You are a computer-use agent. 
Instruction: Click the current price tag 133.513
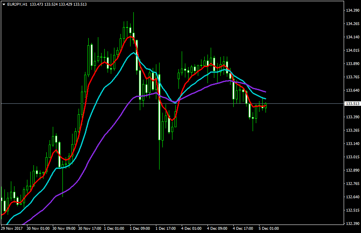click(353, 104)
